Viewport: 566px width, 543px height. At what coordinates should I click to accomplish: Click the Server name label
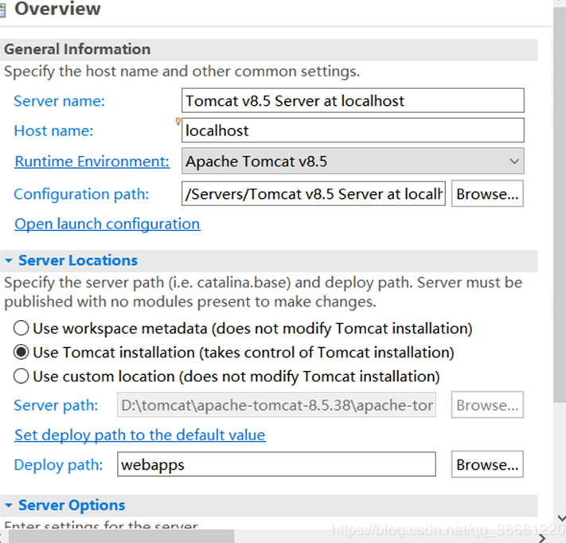tap(59, 101)
